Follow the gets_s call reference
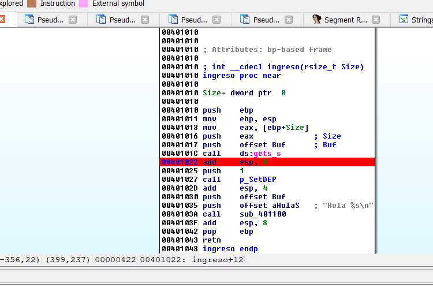 point(267,154)
